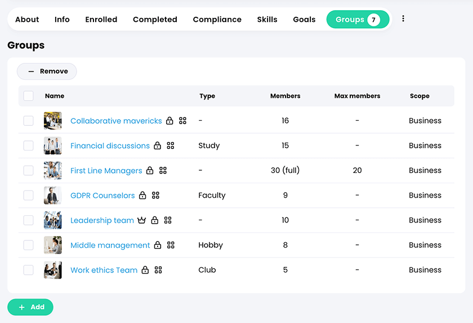Image resolution: width=473 pixels, height=323 pixels.
Task: Click the Middle management group thumbnail
Action: click(53, 245)
